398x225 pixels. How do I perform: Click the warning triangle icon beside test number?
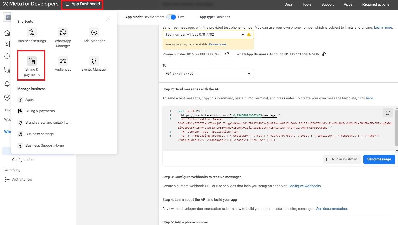(x=249, y=35)
